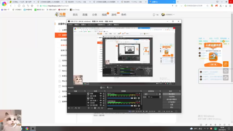
Task: Click the 工作室模式 button
Action: pyautogui.click(x=172, y=102)
